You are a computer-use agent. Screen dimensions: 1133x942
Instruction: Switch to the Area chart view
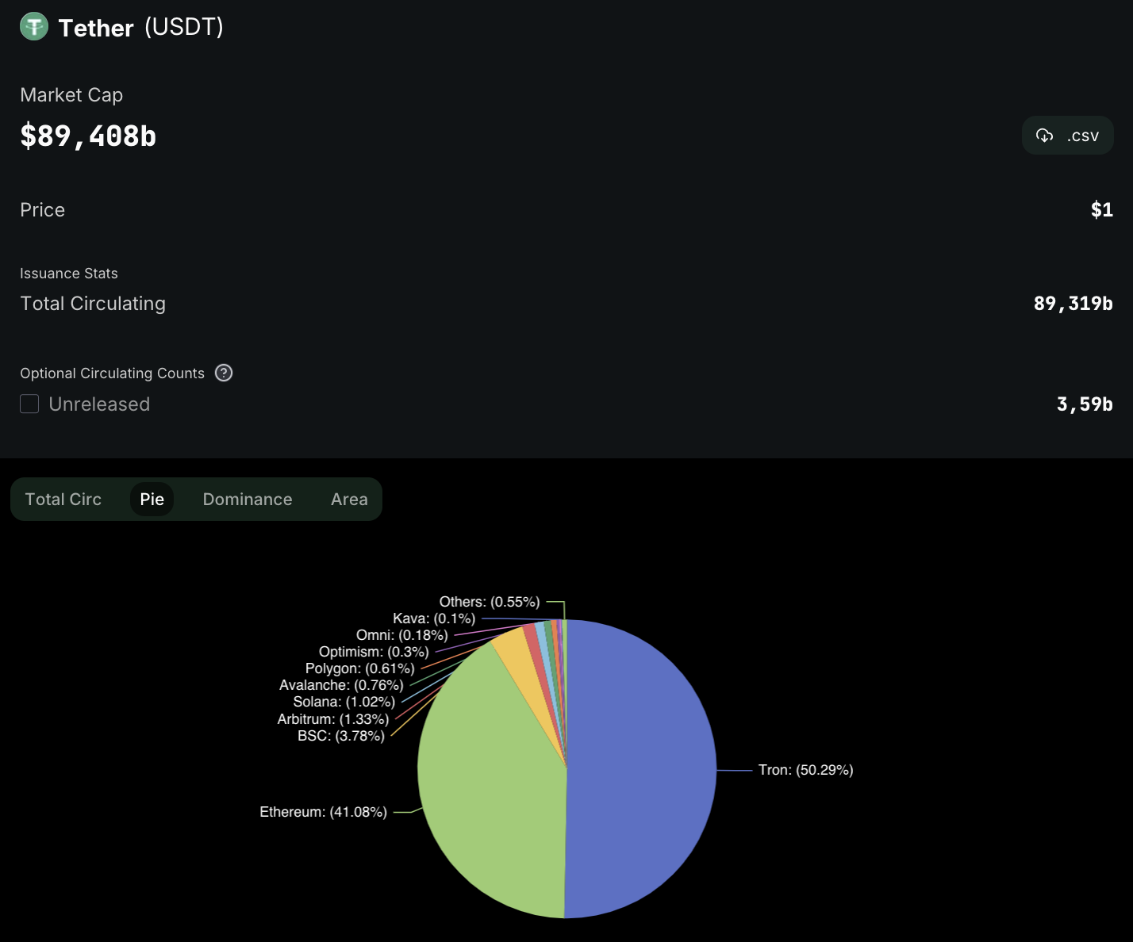click(349, 500)
